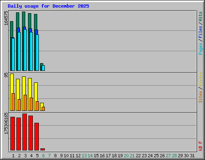Click day 31 on the x-axis

[x=192, y=156]
